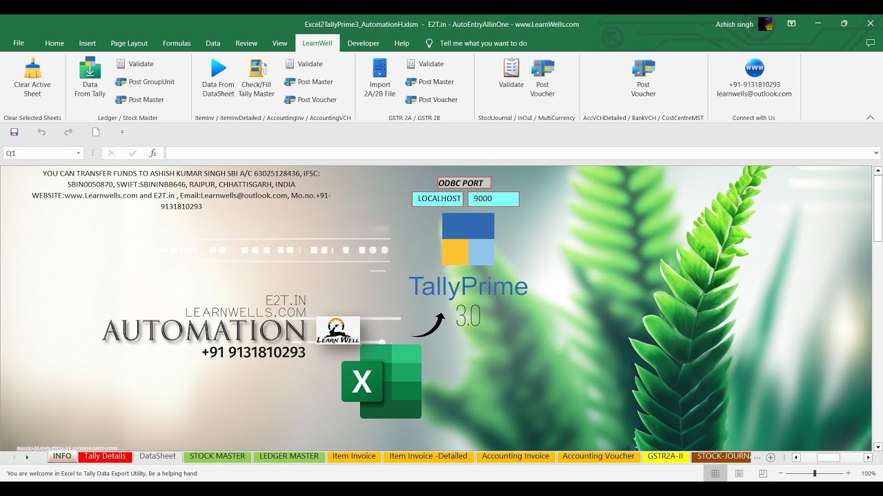Image resolution: width=883 pixels, height=496 pixels.
Task: Switch to Page Layout view
Action: pyautogui.click(x=739, y=473)
